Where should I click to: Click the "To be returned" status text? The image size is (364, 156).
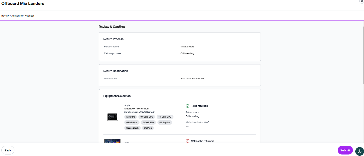(200, 106)
